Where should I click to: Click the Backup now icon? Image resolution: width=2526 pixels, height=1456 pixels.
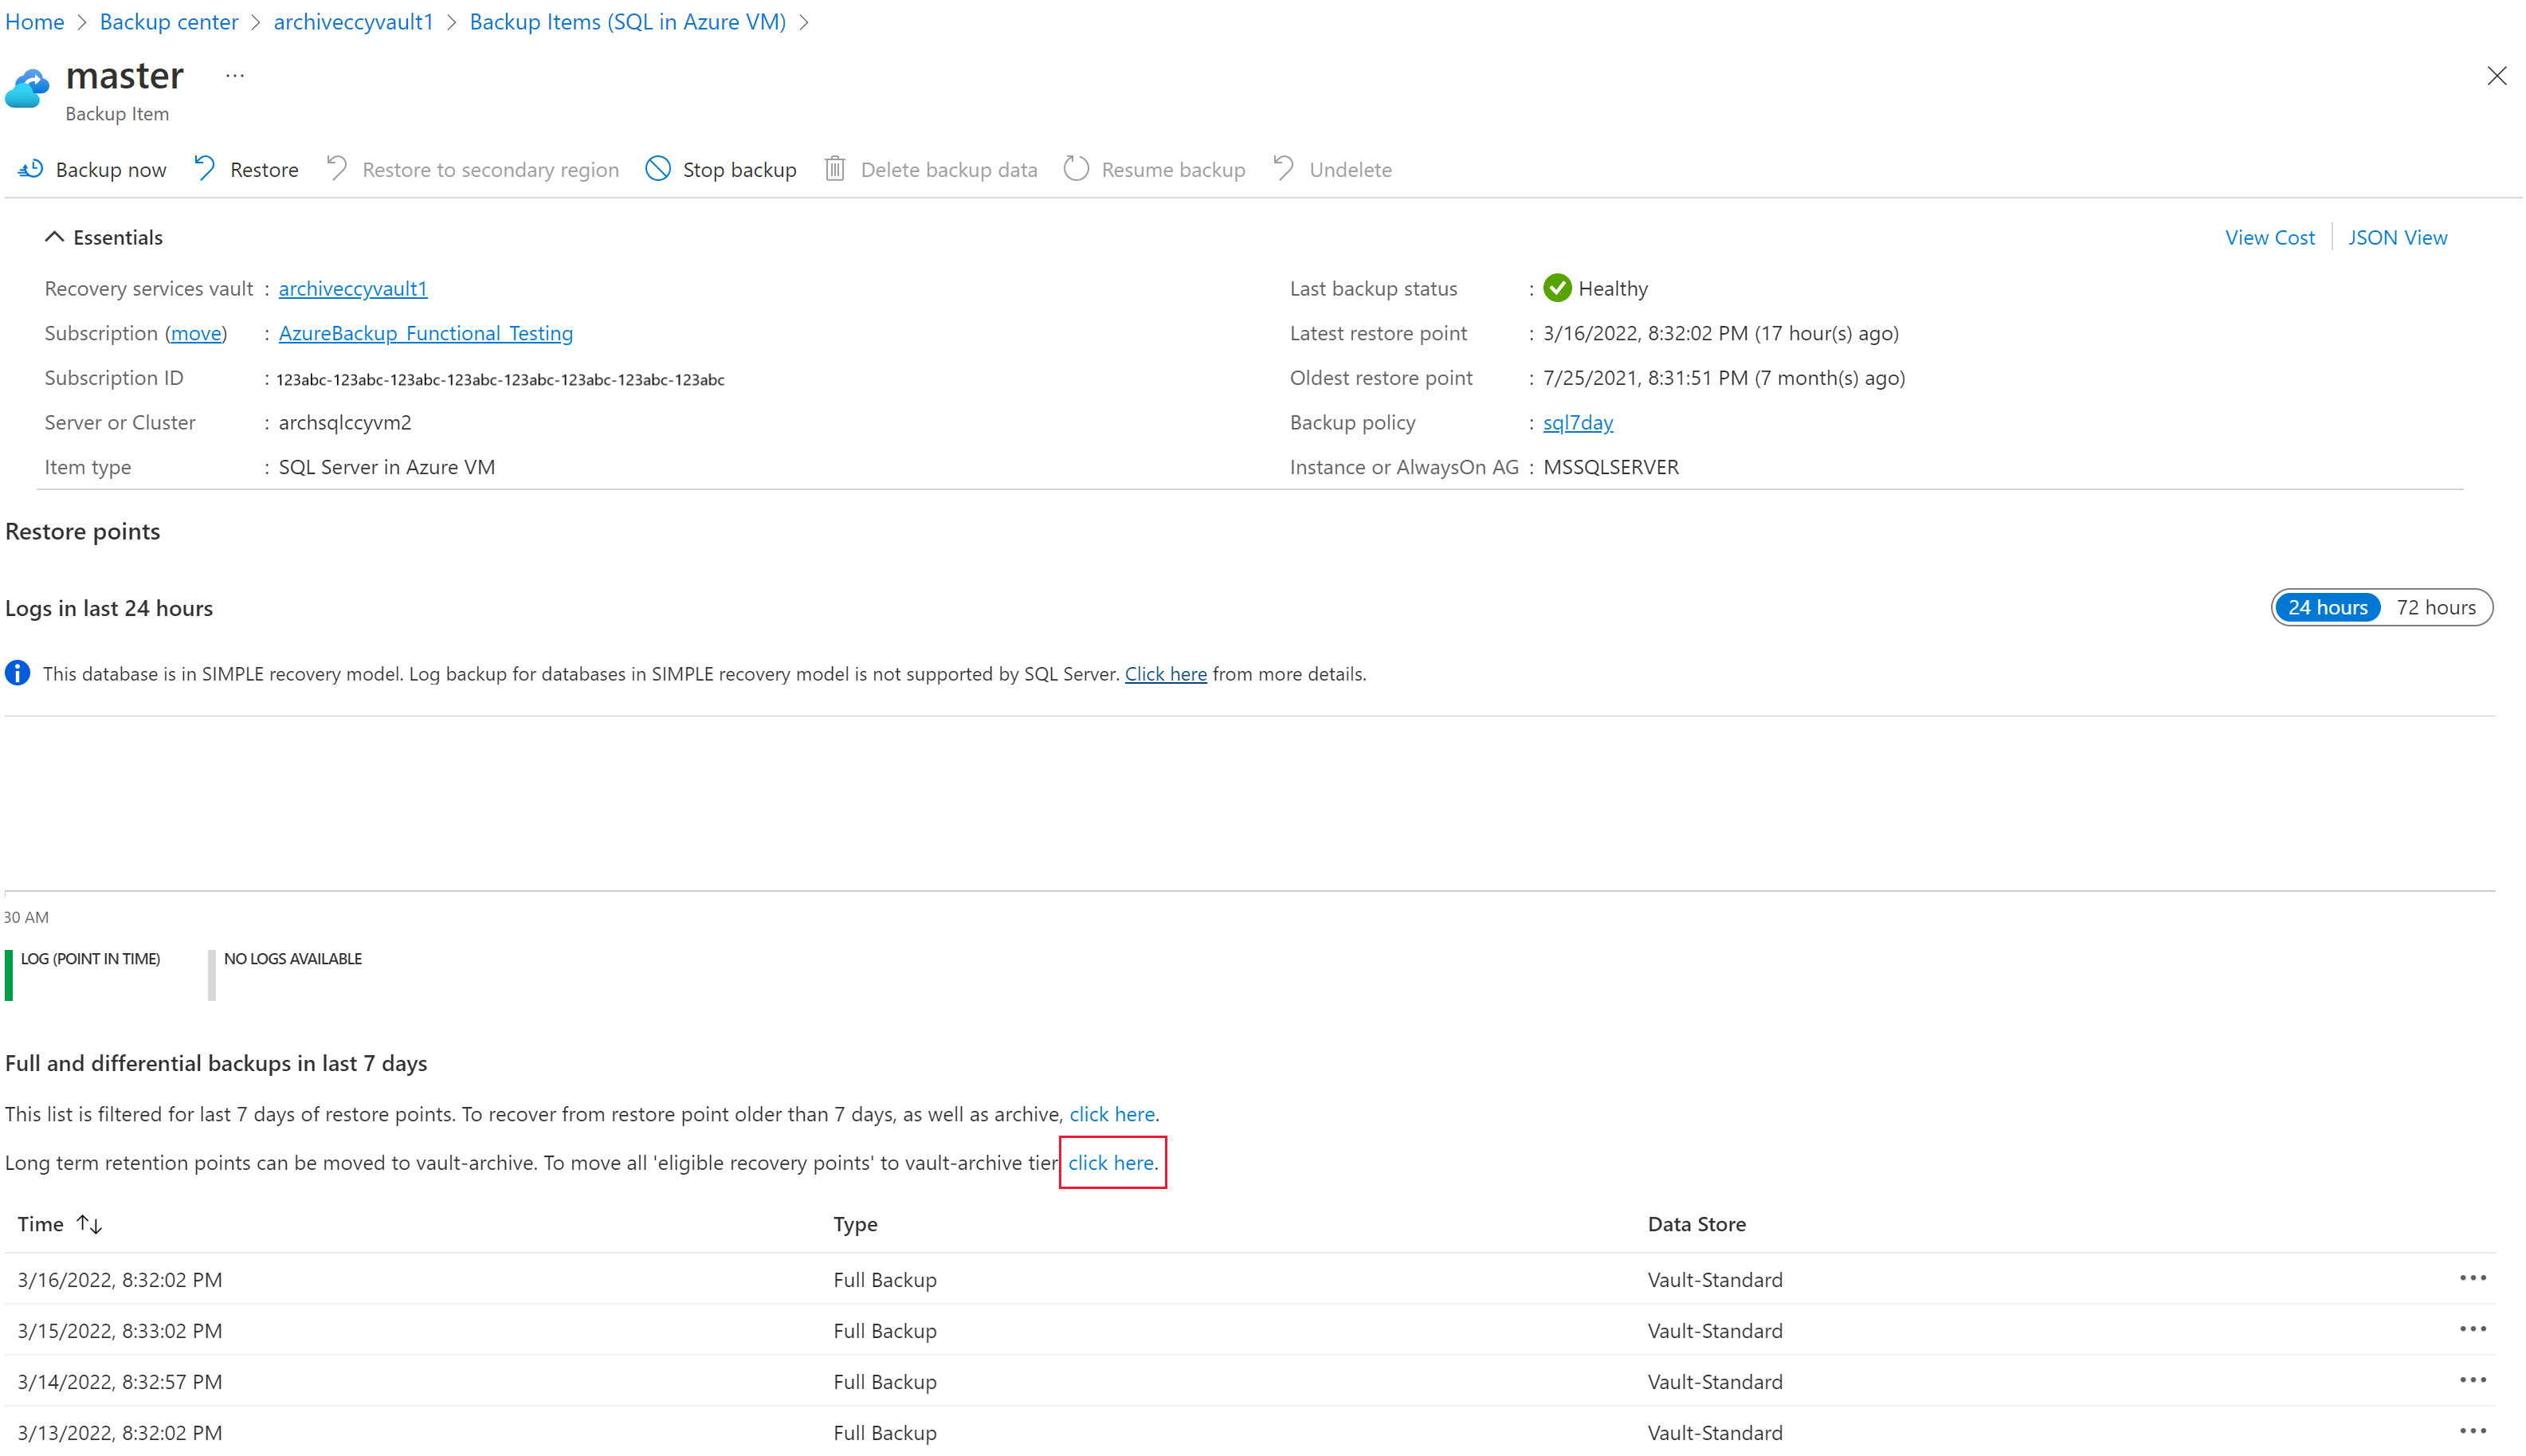(x=31, y=168)
